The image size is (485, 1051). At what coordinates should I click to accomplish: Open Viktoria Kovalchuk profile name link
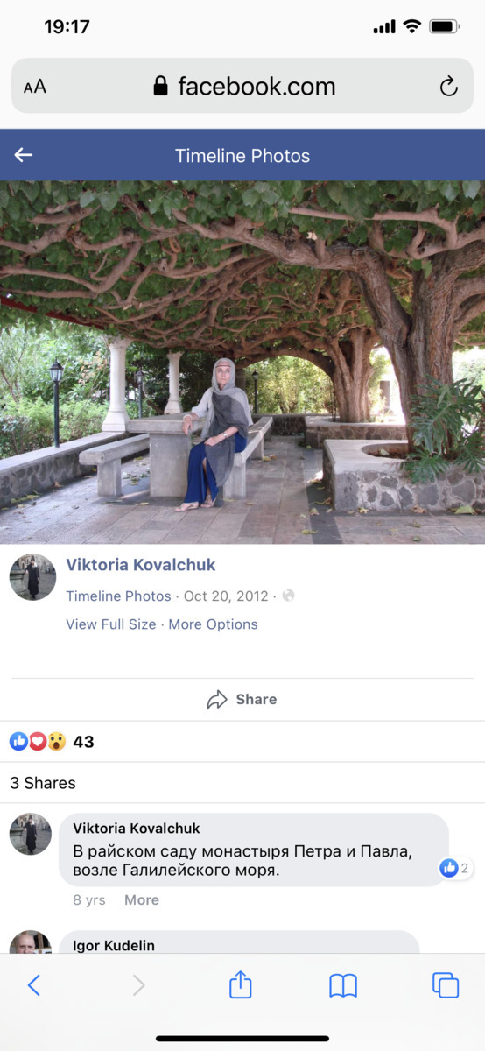click(141, 565)
